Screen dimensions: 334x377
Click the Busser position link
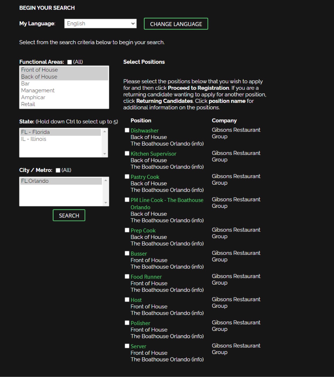pos(139,254)
